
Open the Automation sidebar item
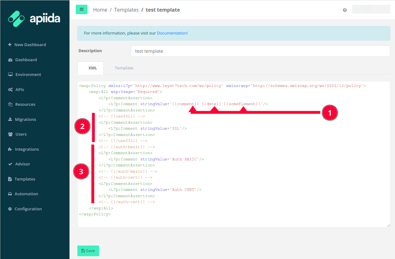coord(26,194)
